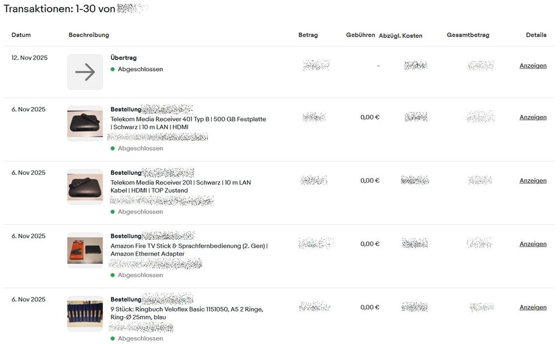
Task: Click the Telekom Media Receiver 401 title
Action: click(x=188, y=119)
